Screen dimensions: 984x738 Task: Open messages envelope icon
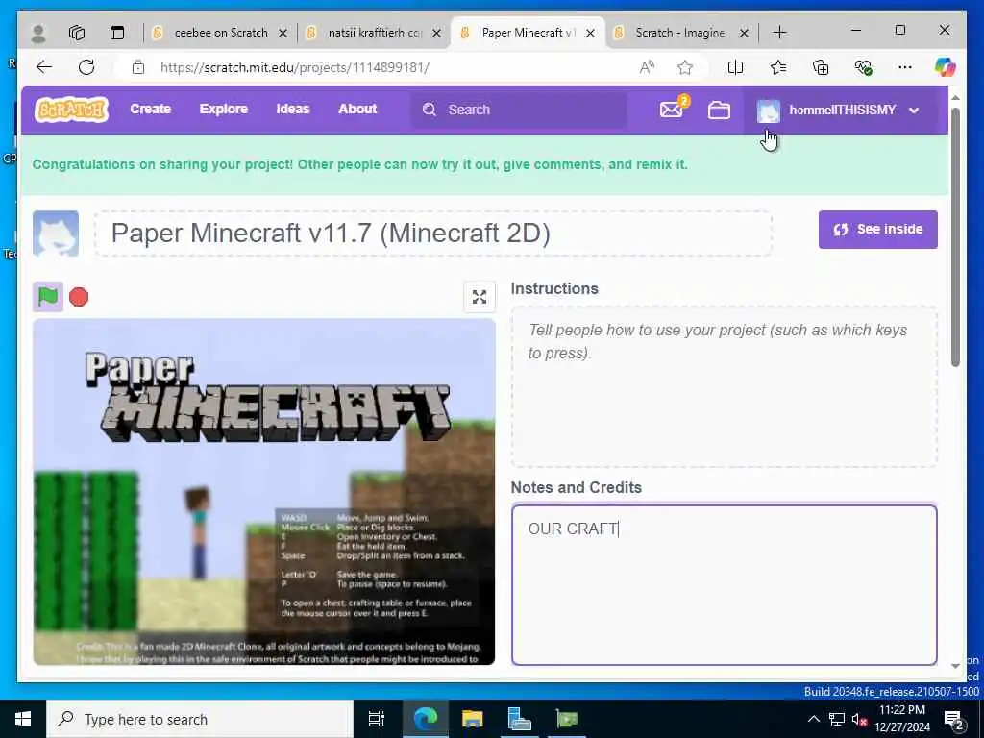(x=672, y=110)
